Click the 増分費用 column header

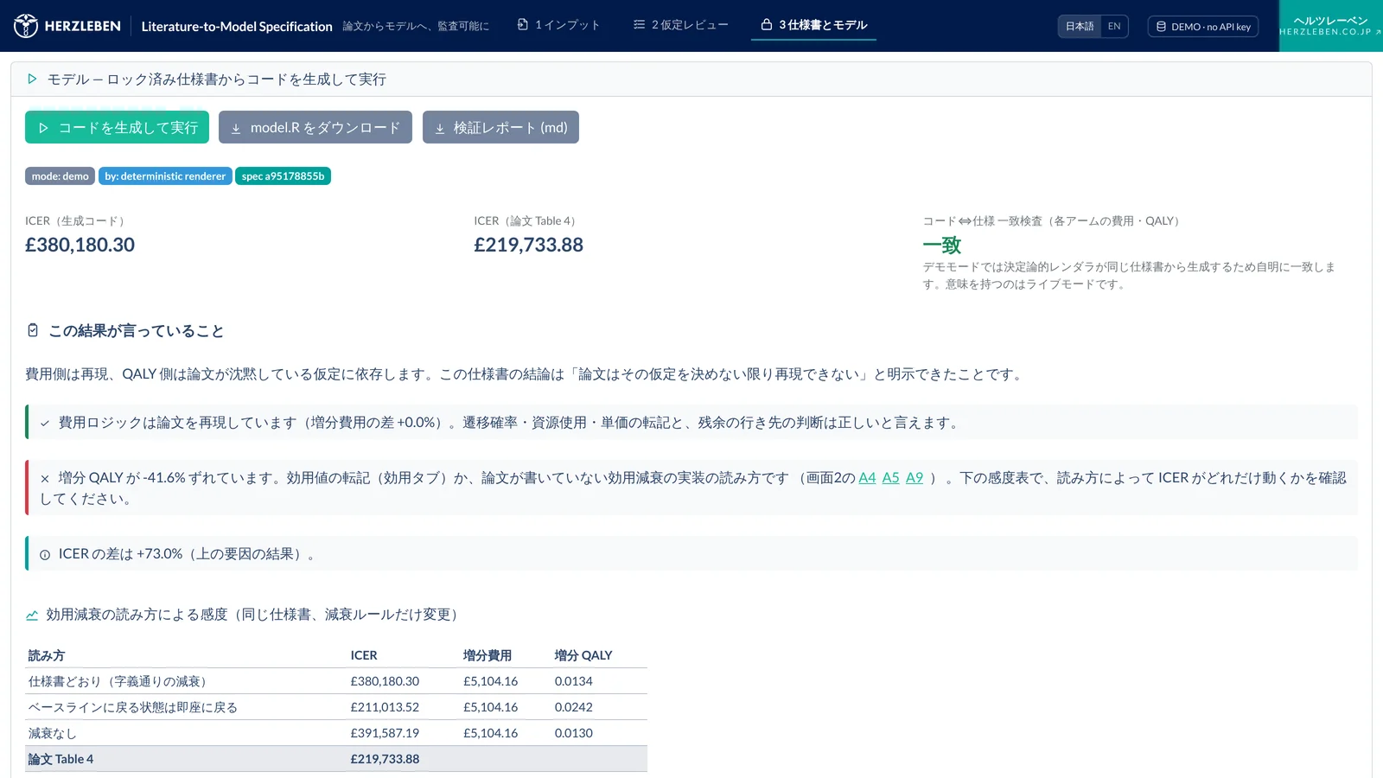(x=488, y=655)
